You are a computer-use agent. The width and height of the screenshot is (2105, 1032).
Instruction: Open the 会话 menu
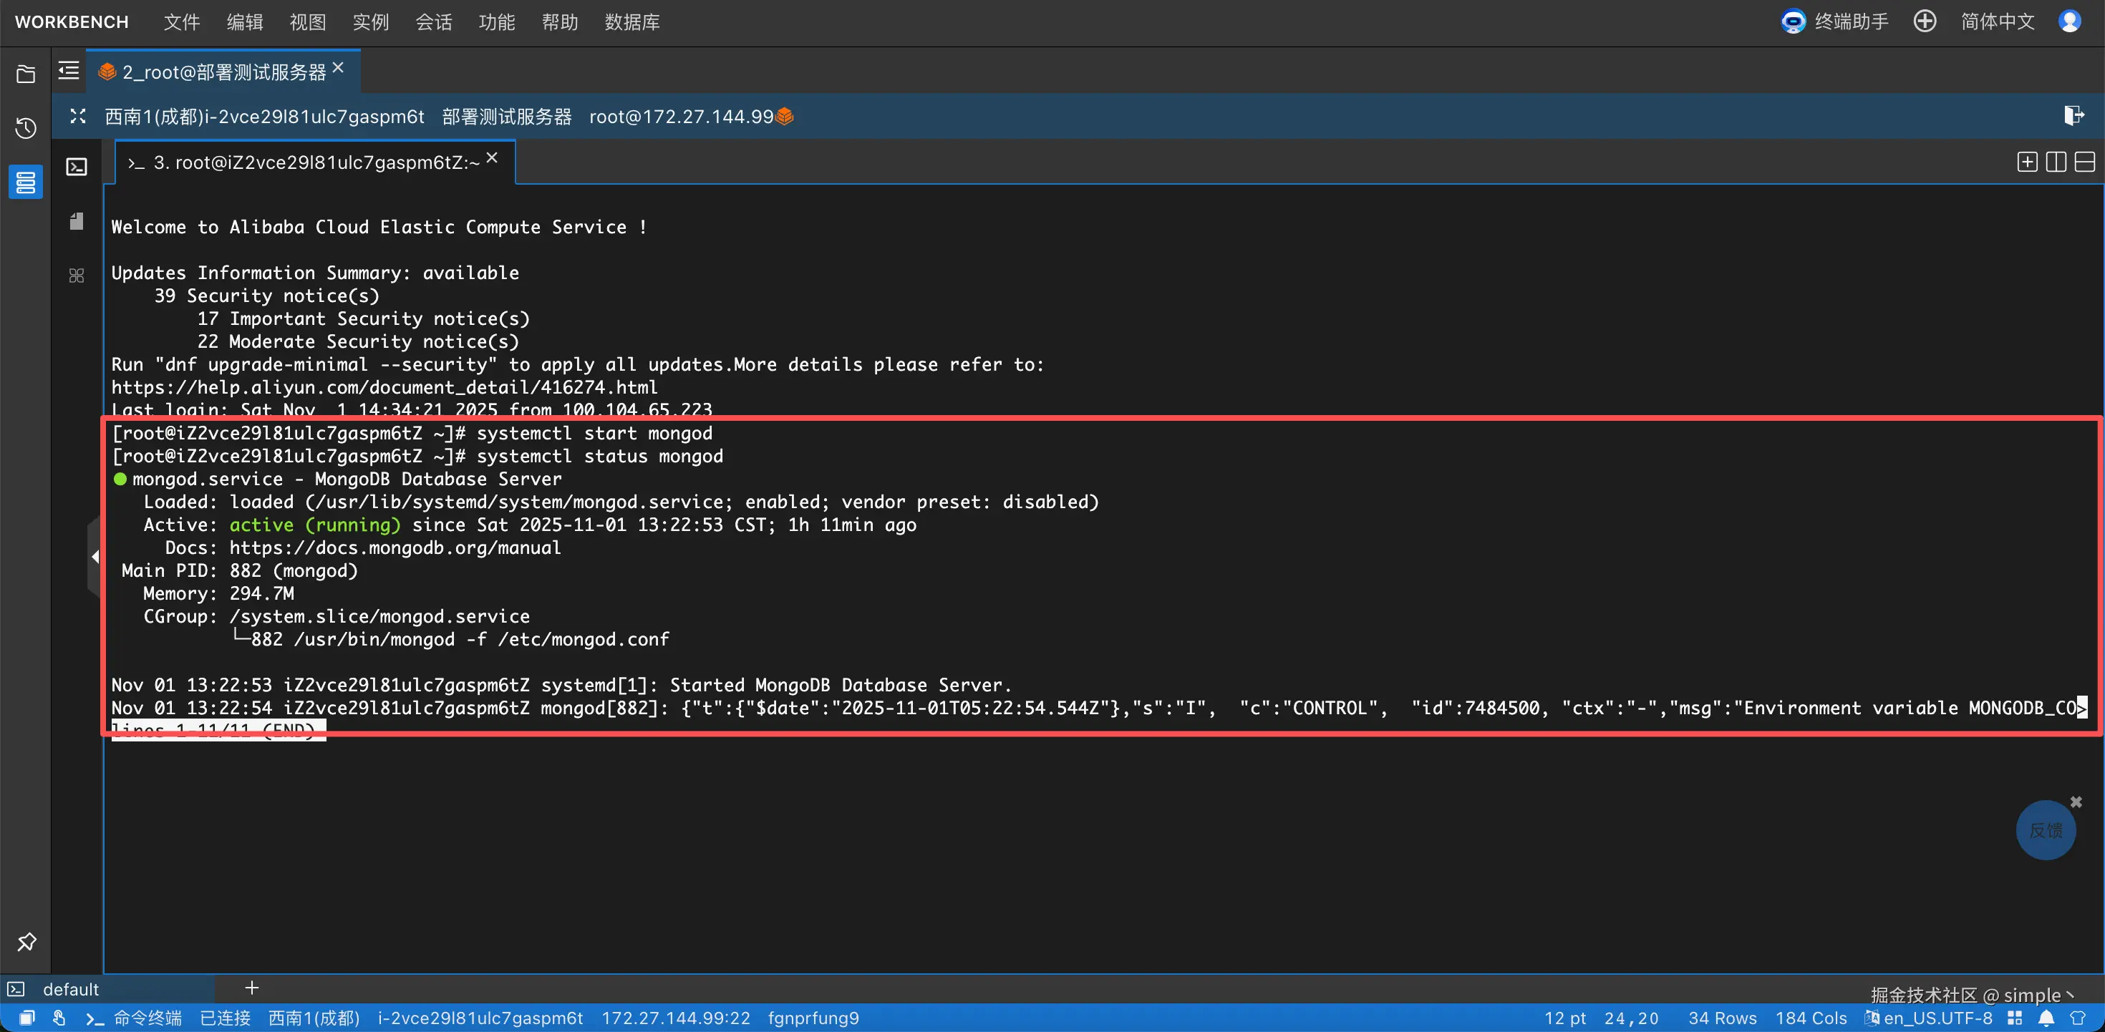433,22
